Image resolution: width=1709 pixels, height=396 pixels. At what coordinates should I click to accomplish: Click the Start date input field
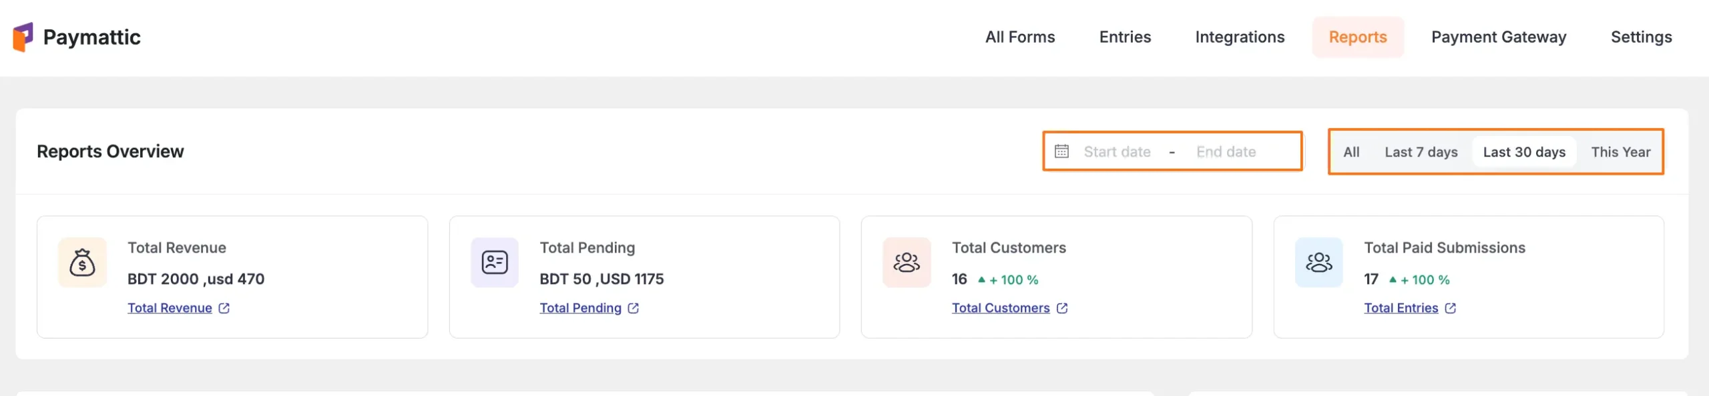1117,152
